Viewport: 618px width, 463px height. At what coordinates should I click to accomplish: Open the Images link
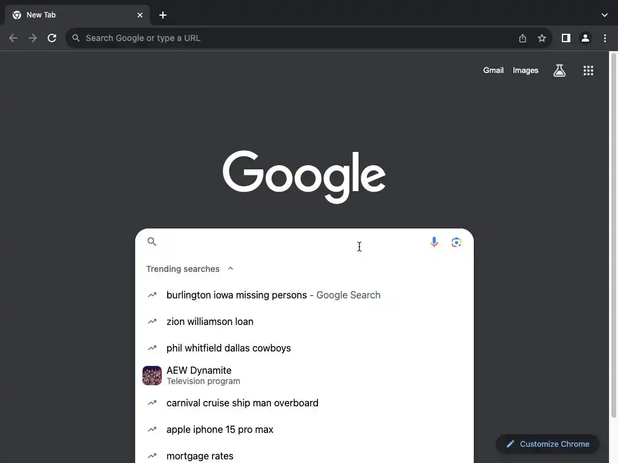(526, 71)
